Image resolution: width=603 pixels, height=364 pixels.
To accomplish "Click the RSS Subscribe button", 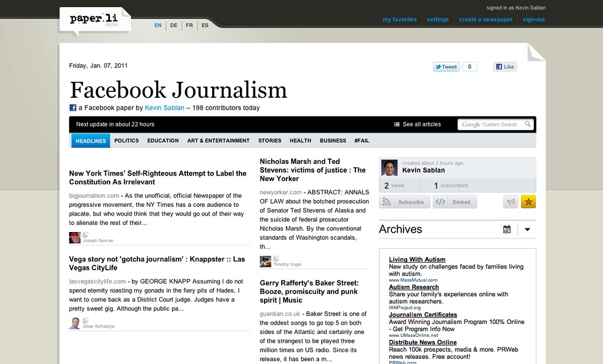I will click(404, 202).
